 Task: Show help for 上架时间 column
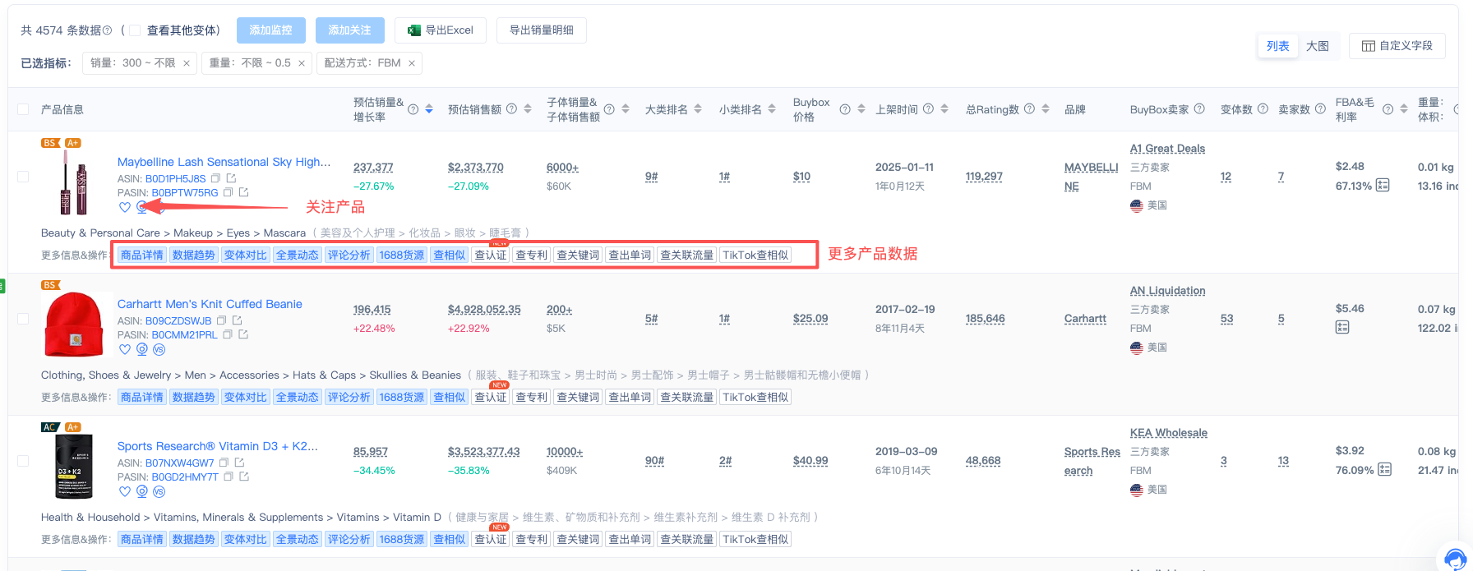928,108
